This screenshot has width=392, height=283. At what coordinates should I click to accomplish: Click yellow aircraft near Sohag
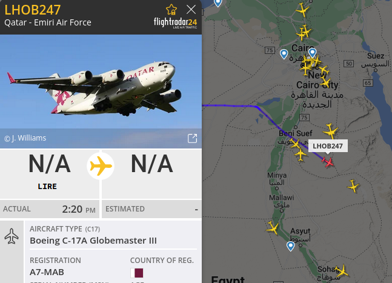pyautogui.click(x=342, y=271)
